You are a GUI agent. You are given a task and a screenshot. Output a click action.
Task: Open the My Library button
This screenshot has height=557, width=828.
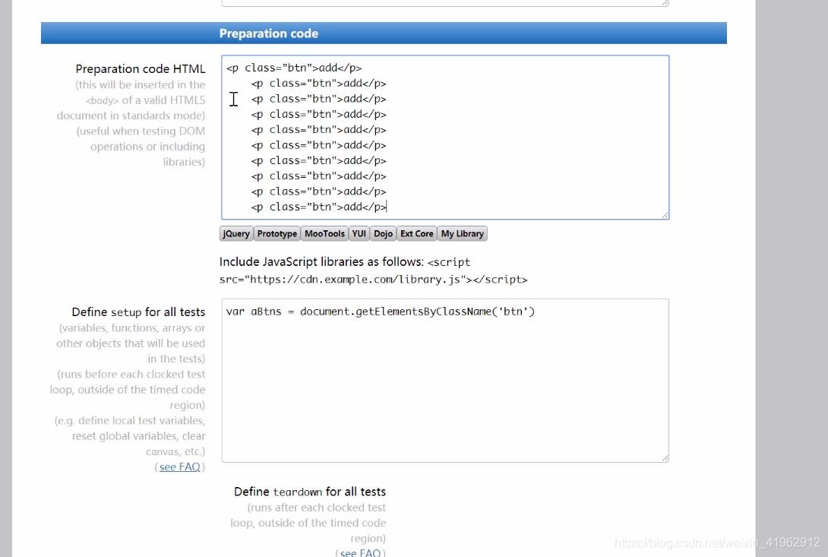point(462,233)
